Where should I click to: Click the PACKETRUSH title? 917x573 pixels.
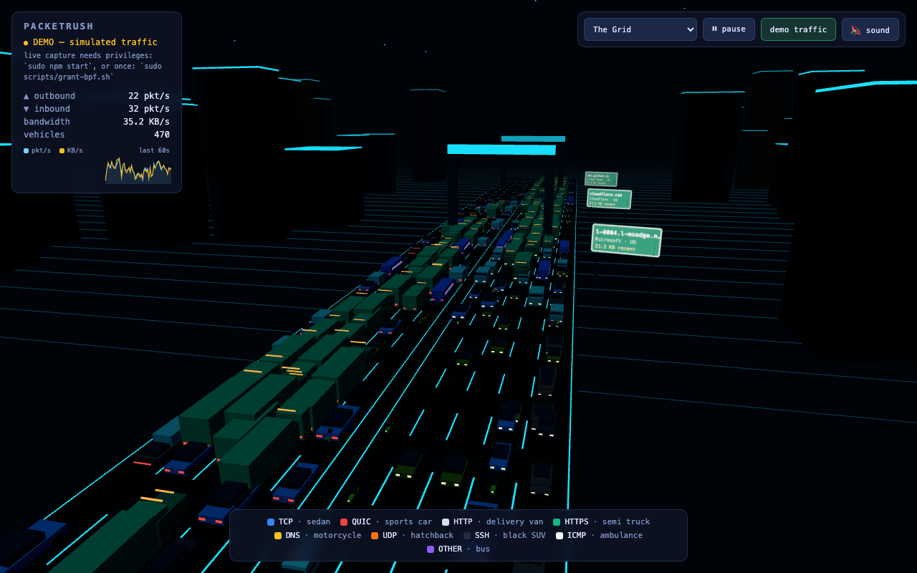(x=59, y=26)
